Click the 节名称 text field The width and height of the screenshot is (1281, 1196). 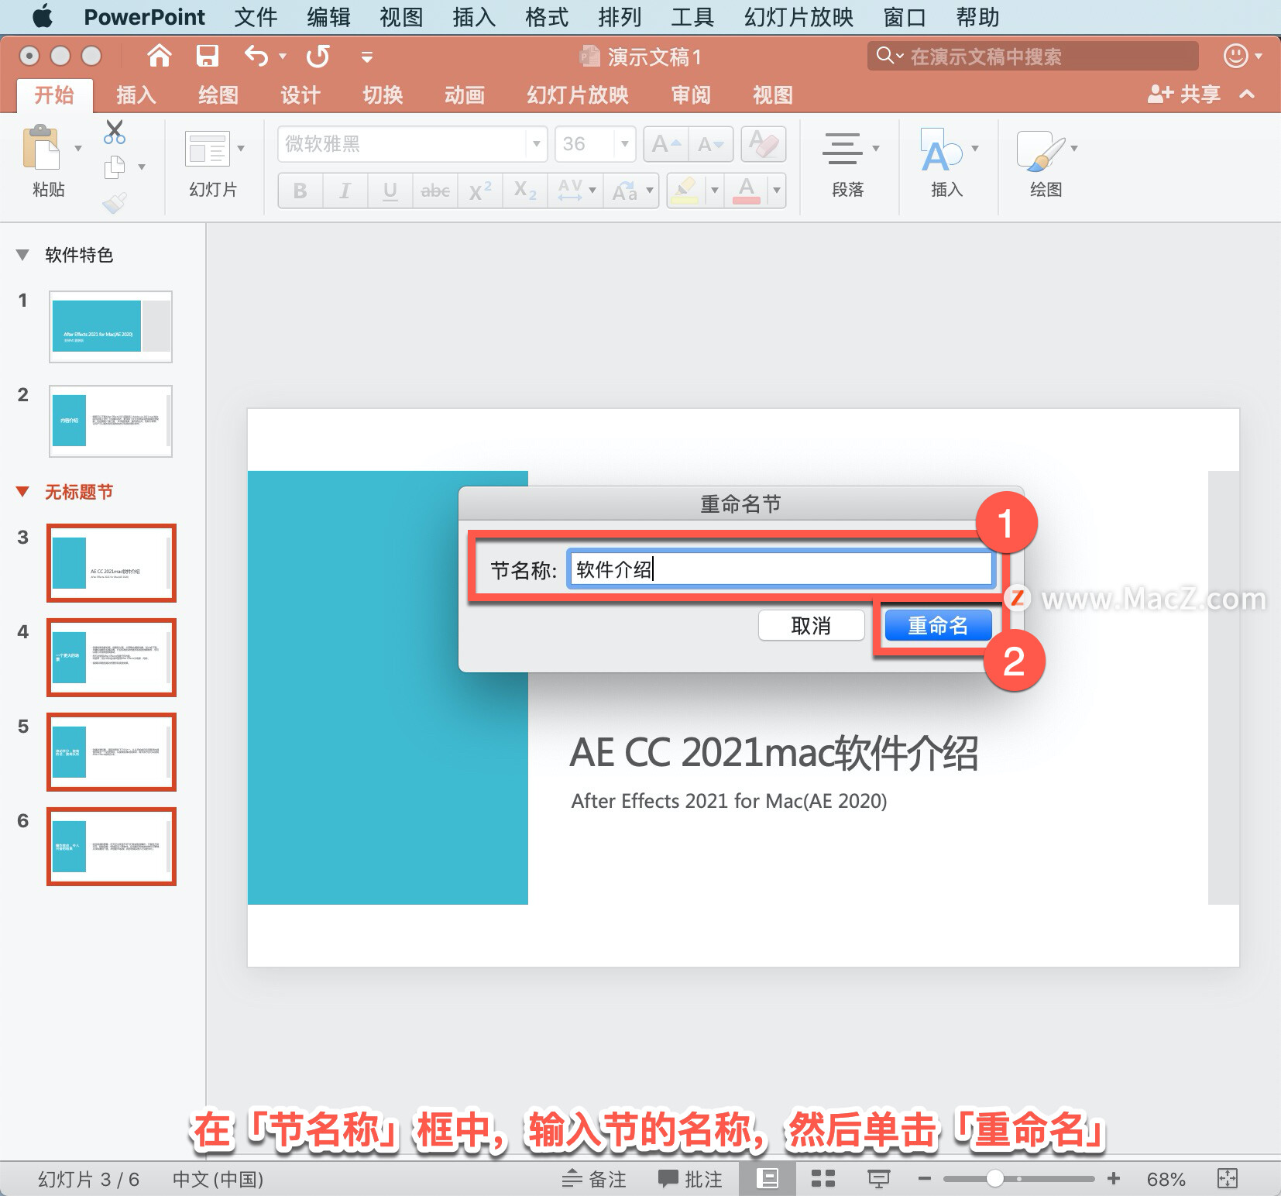780,569
